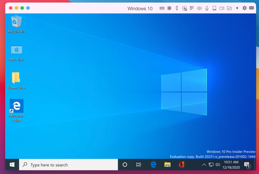Screen dimensions: 259x174
Task: Click the blue fourth window button
Action: pos(28,8)
